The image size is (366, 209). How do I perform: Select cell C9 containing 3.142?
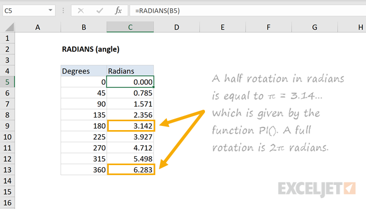click(131, 125)
